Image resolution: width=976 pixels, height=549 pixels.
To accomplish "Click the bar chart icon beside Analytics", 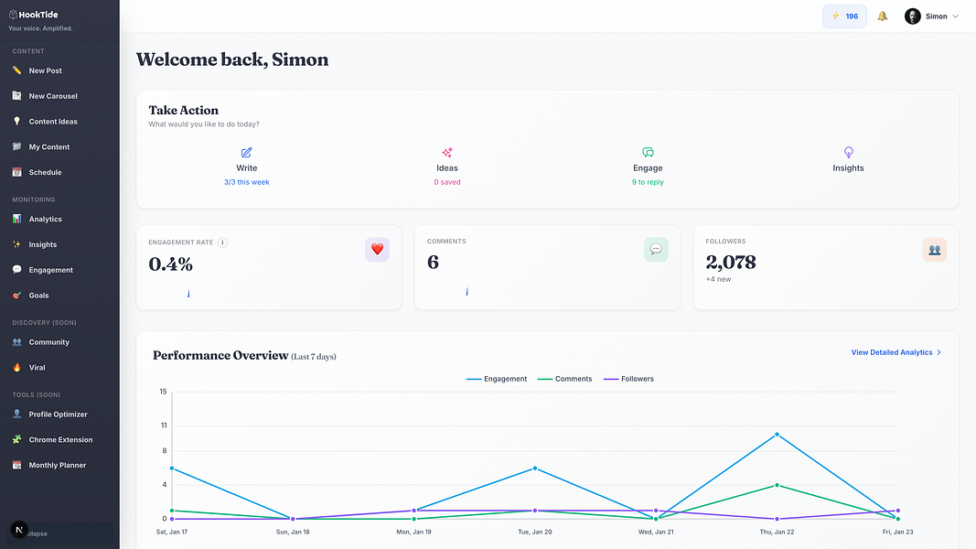I will (16, 219).
